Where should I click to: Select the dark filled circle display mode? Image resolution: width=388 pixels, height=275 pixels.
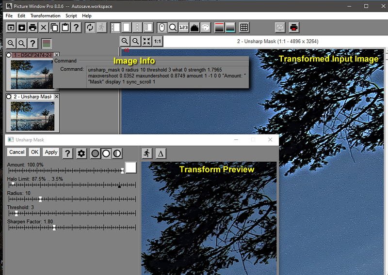coord(96,153)
